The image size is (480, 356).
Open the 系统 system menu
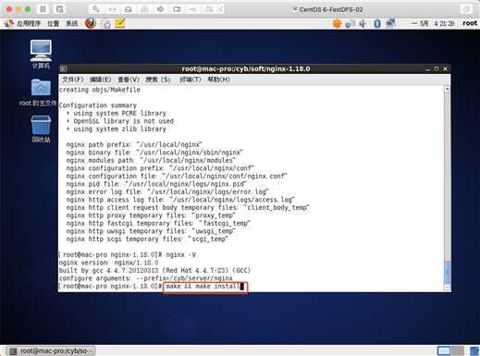click(x=72, y=23)
